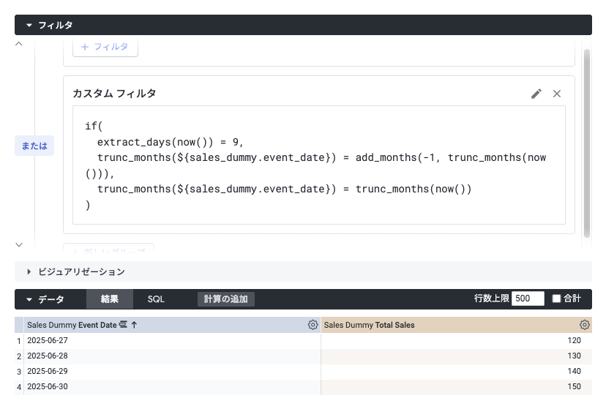Screen dimensions: 595x409
Task: Collapse the フィルタ section
Action: [29, 25]
